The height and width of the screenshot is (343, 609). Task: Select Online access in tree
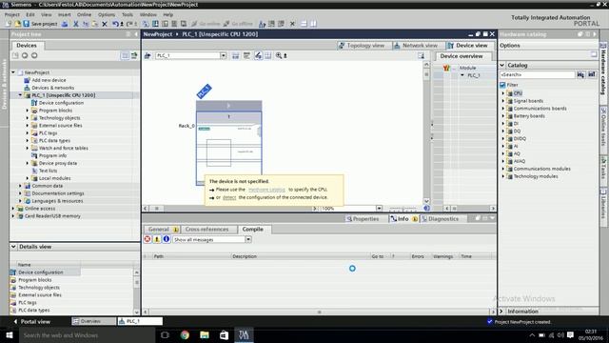coord(40,209)
